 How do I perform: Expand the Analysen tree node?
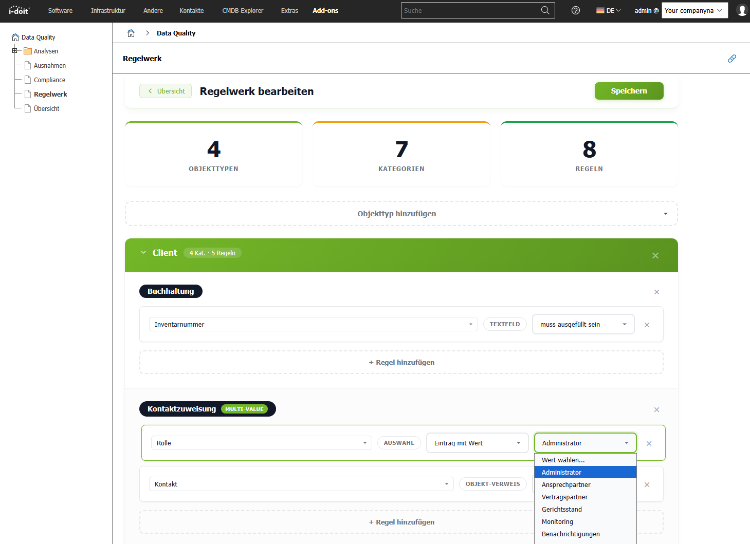point(14,51)
